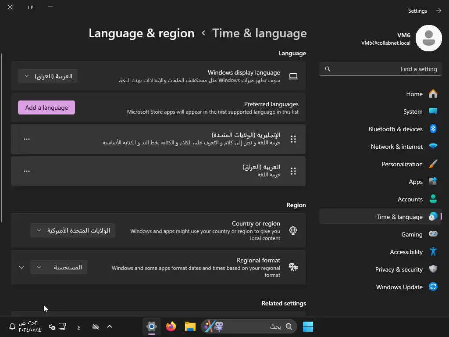Click the Settings back arrow

(438, 11)
